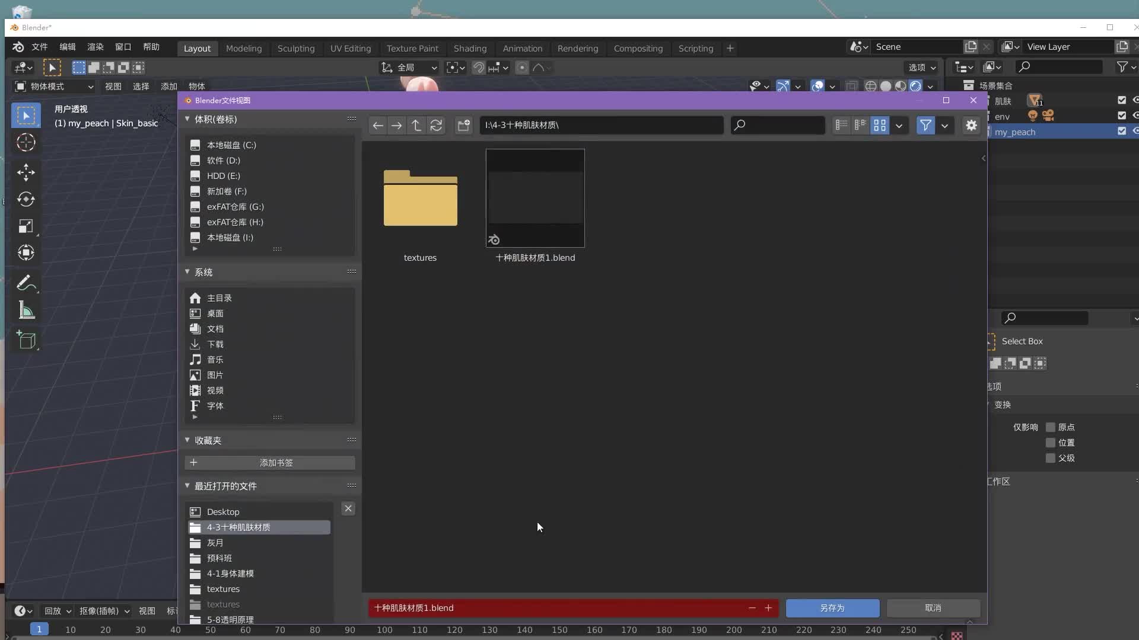1139x640 pixels.
Task: Open the 物体模式 mode dropdown
Action: tap(53, 87)
